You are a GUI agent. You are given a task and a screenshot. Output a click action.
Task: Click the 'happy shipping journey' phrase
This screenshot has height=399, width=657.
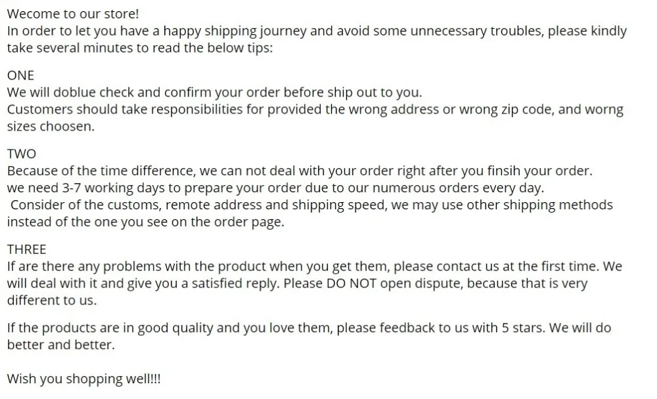click(x=235, y=31)
